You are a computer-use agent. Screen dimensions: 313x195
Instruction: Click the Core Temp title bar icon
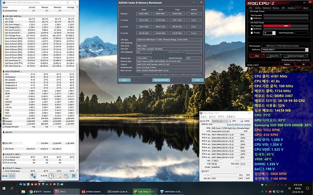coord(201,113)
